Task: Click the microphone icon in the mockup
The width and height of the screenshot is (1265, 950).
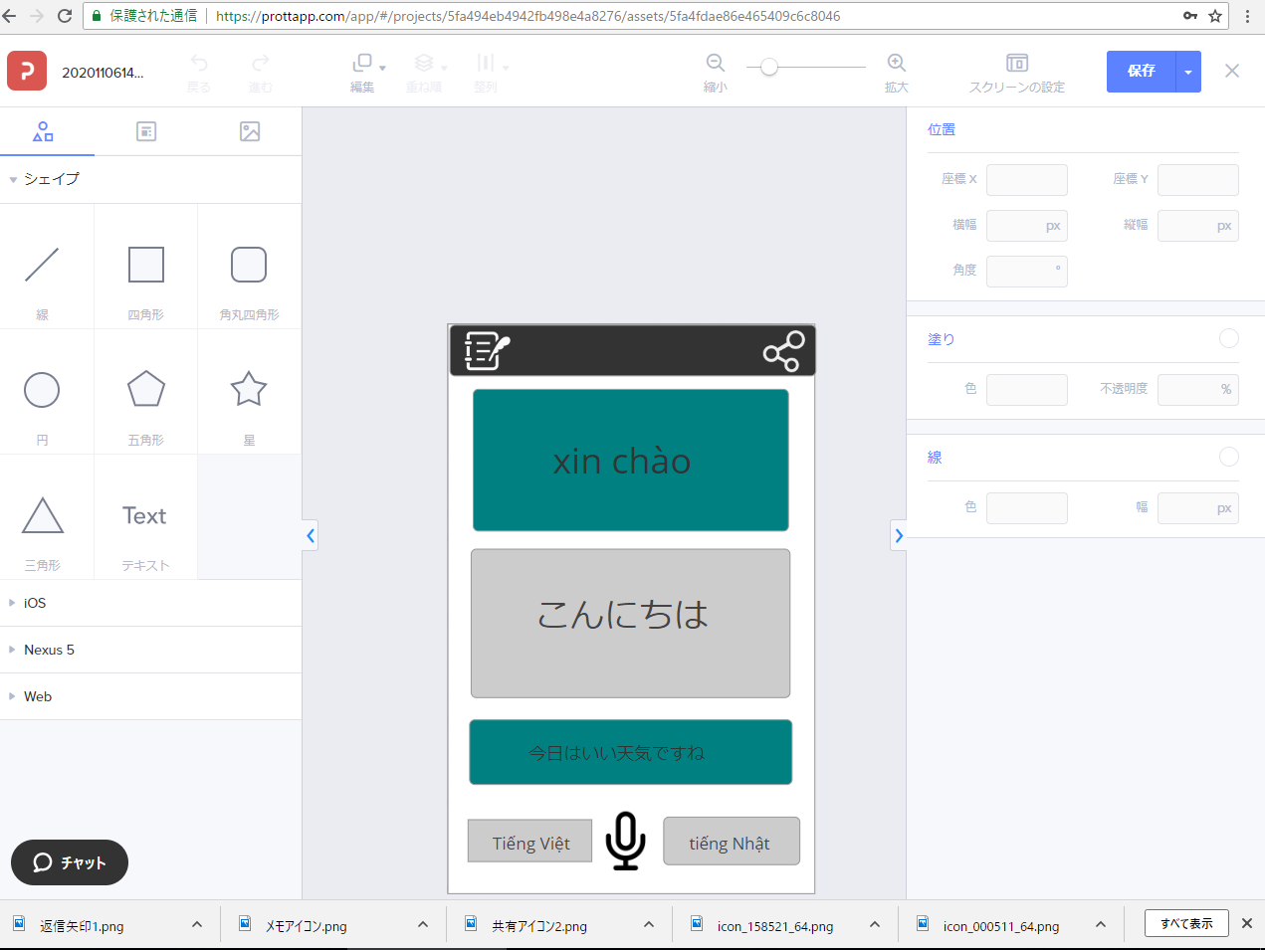Action: pos(626,841)
